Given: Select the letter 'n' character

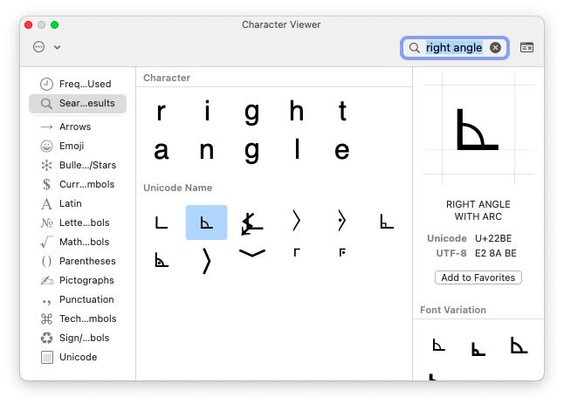Looking at the screenshot, I should click(x=207, y=150).
